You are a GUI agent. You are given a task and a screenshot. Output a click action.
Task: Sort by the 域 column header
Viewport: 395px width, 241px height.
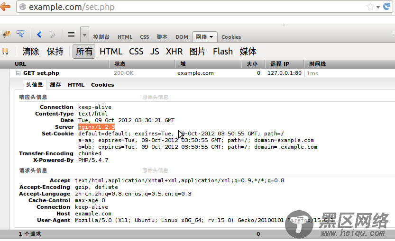[x=208, y=64]
